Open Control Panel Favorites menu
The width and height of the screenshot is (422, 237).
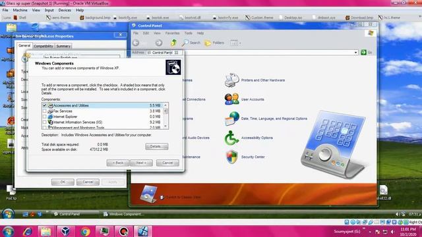tap(172, 33)
